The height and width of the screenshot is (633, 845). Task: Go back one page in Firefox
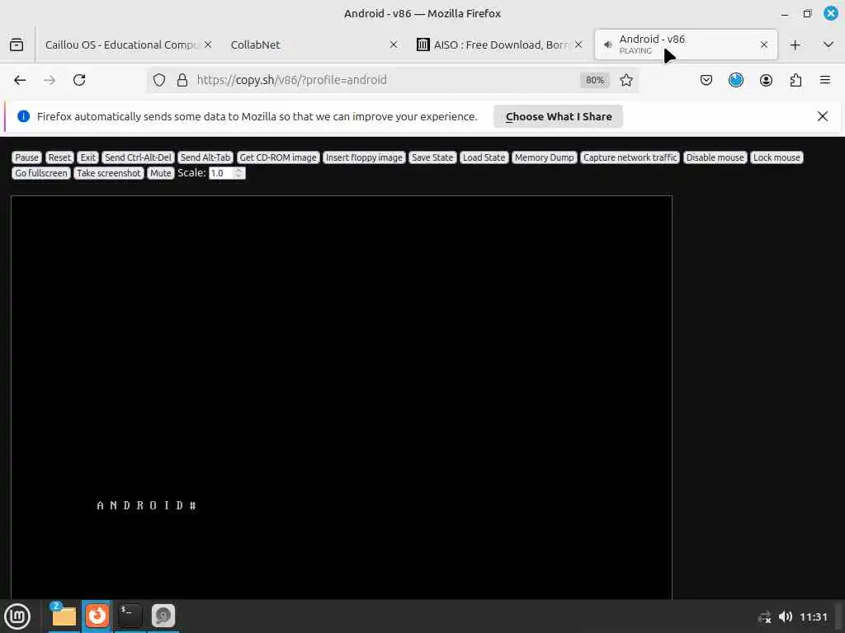click(20, 80)
